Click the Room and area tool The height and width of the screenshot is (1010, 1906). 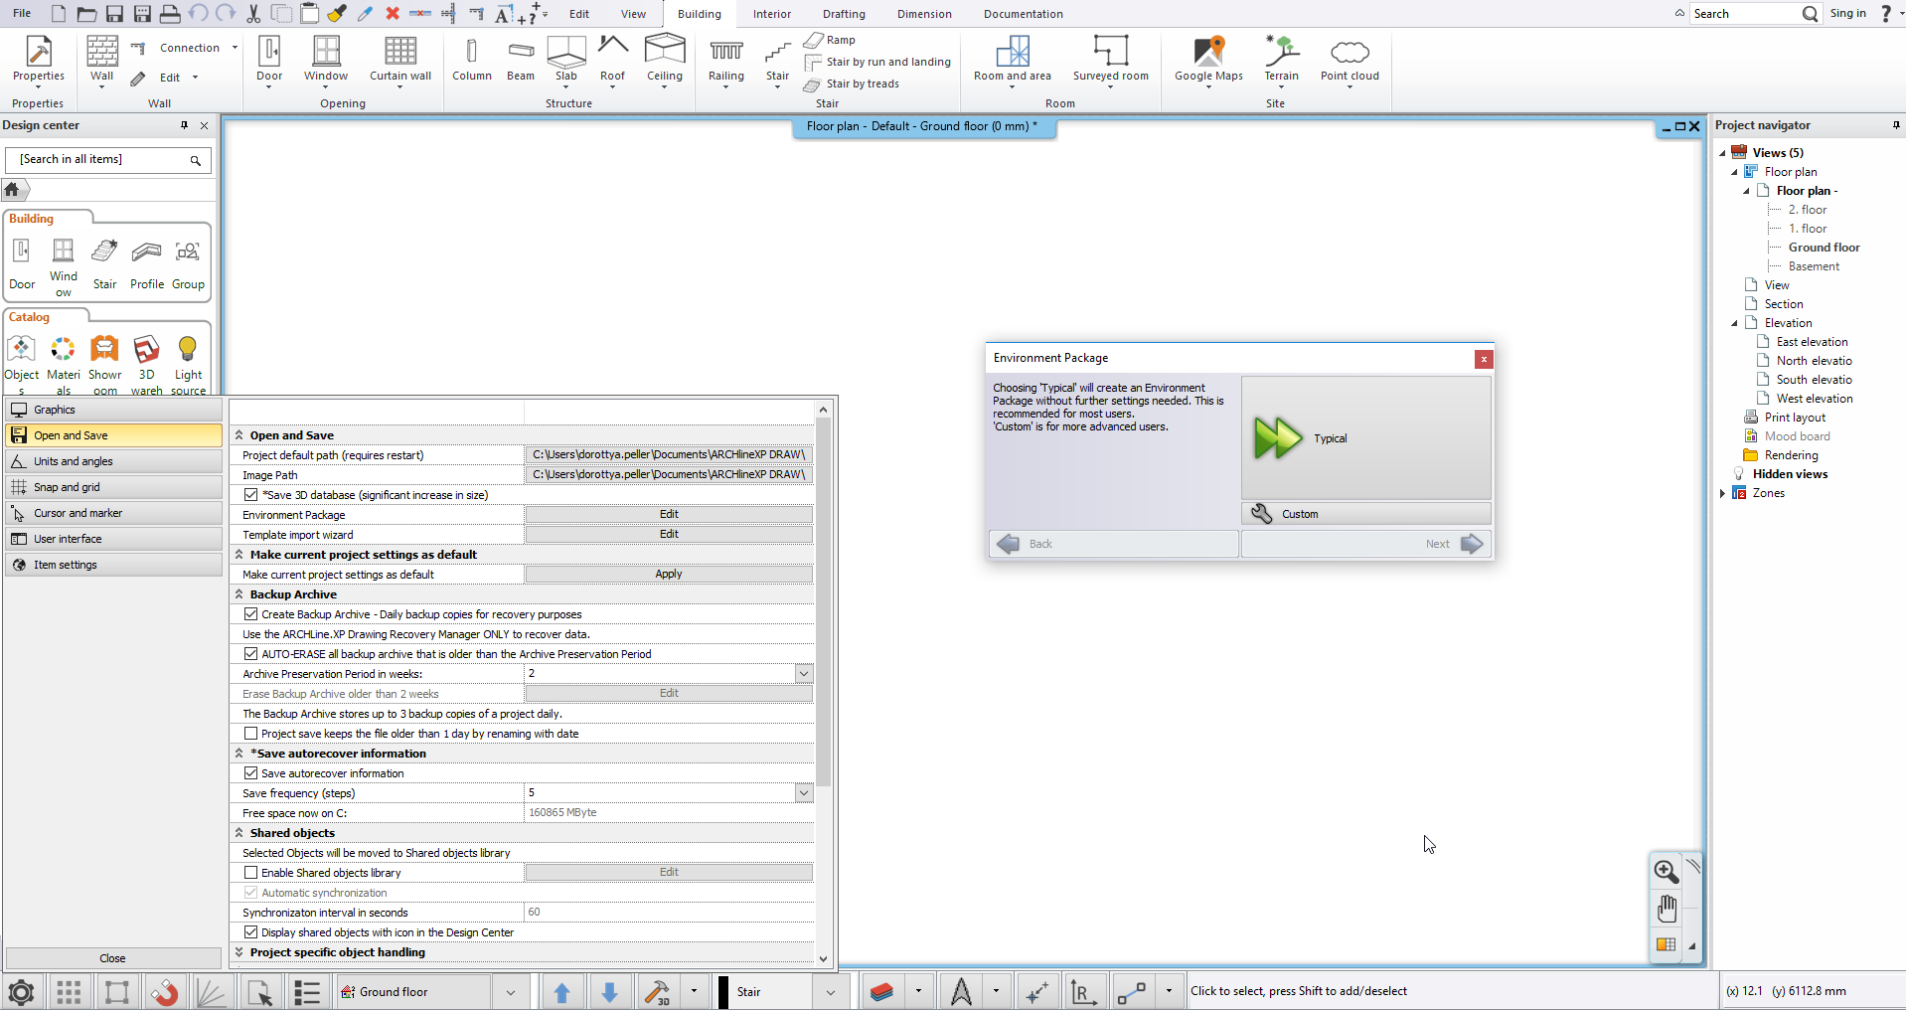[1011, 60]
